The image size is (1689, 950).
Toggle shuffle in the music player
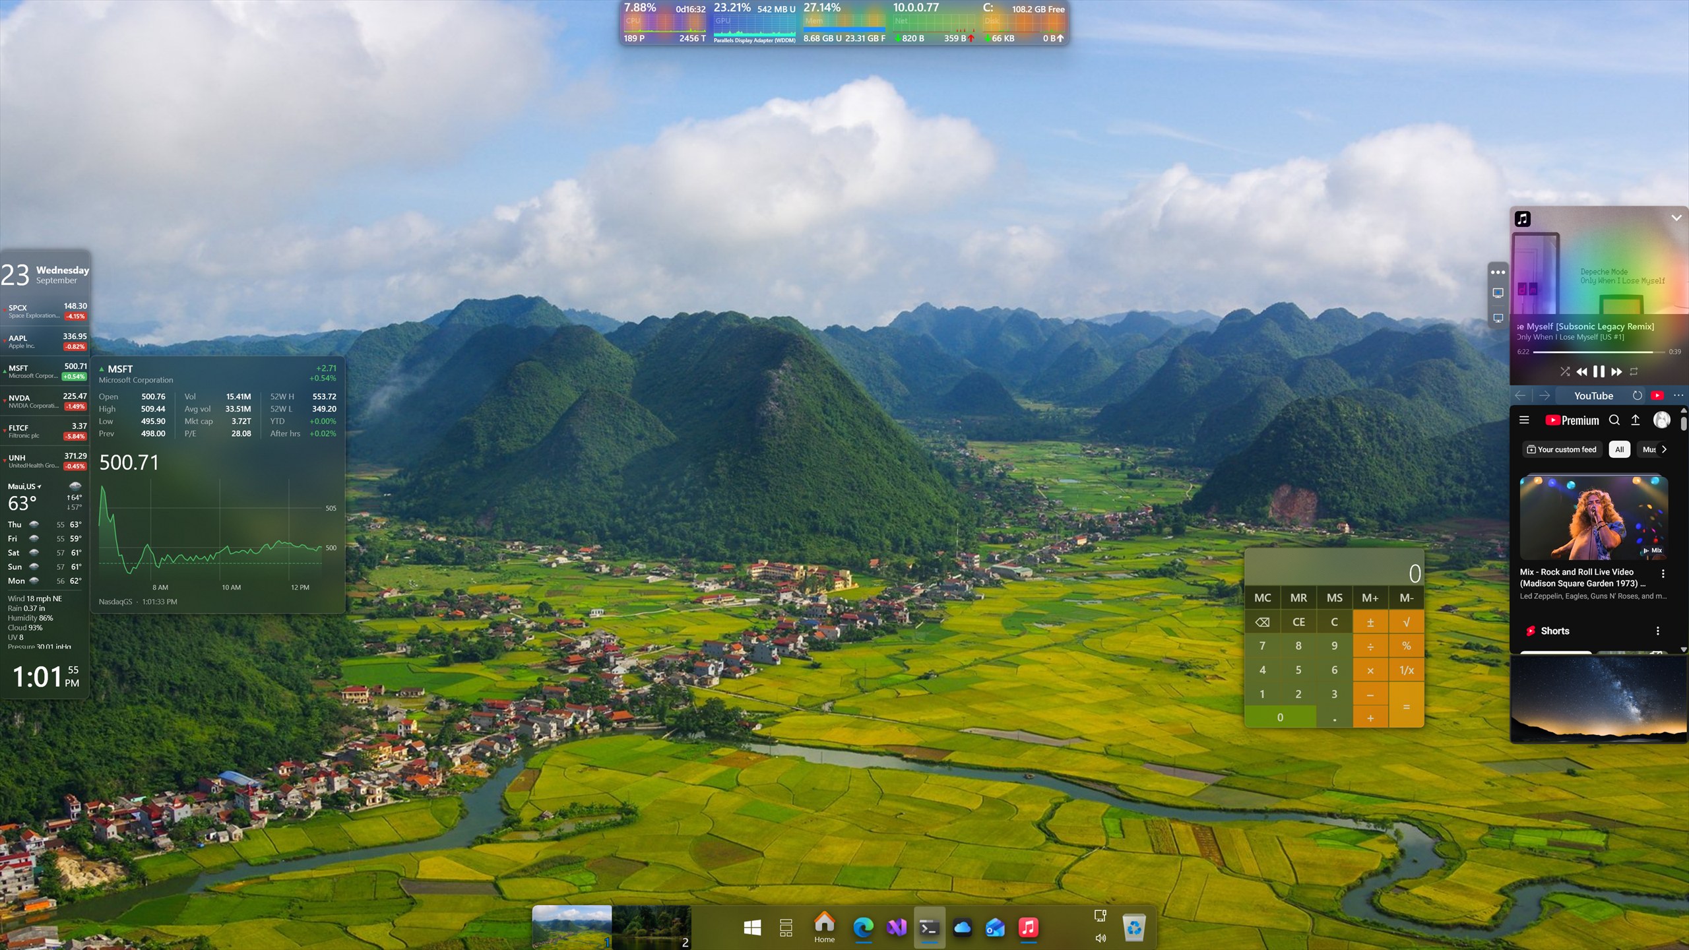pos(1565,372)
